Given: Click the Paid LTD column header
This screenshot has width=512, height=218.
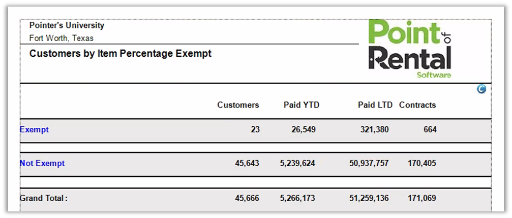Looking at the screenshot, I should [x=375, y=105].
